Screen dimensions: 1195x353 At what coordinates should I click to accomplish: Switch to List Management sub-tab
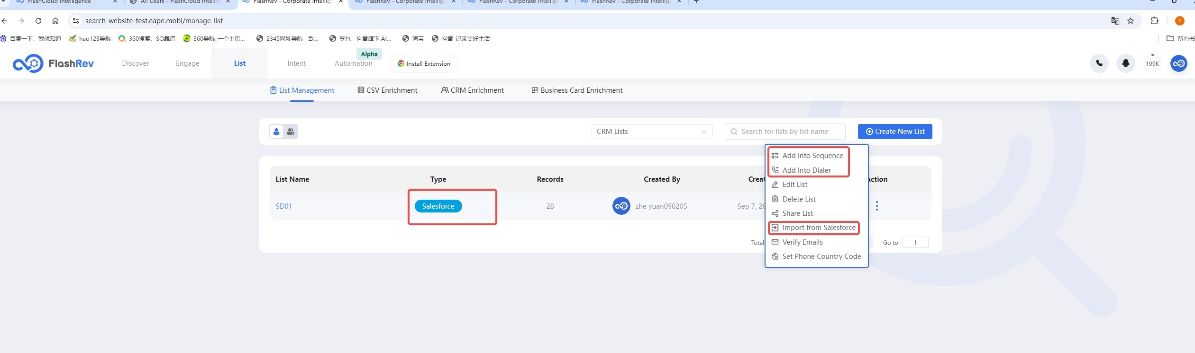(302, 90)
